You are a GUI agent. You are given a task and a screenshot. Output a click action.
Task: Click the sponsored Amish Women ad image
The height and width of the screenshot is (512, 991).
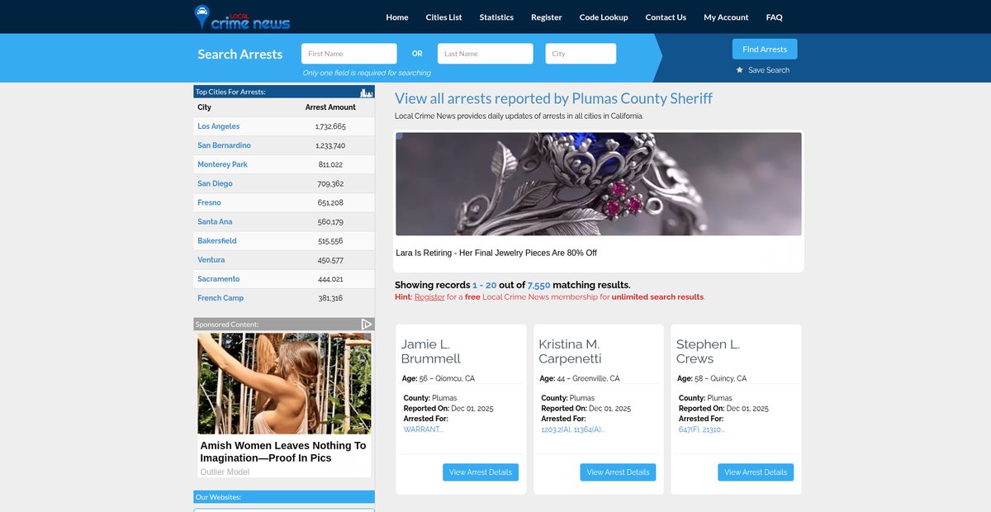pyautogui.click(x=284, y=383)
